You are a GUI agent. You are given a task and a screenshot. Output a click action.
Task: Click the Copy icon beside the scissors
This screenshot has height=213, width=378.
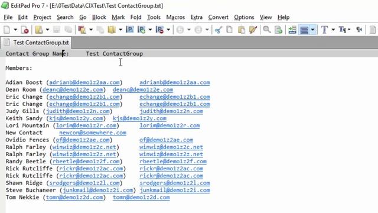[230, 30]
